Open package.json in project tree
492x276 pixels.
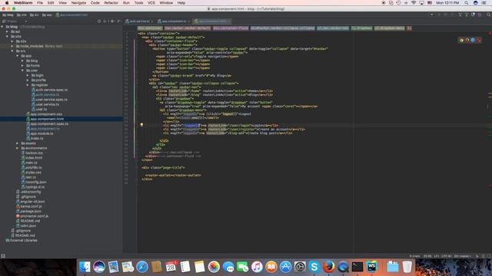tap(28, 212)
